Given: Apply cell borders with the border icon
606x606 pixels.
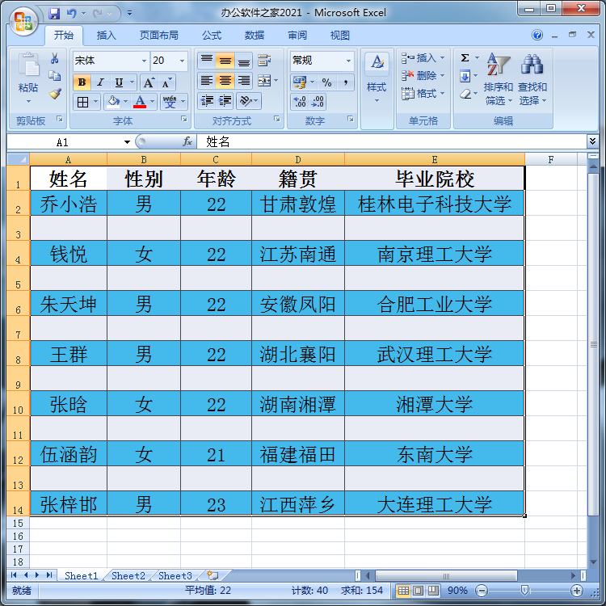Looking at the screenshot, I should tap(82, 102).
